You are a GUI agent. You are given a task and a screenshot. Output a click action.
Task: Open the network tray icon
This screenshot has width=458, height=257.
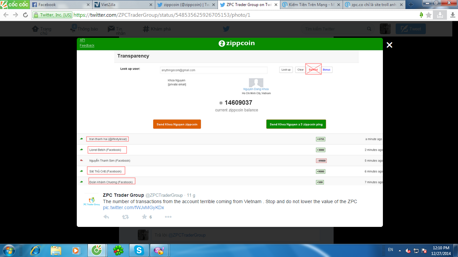pyautogui.click(x=416, y=250)
